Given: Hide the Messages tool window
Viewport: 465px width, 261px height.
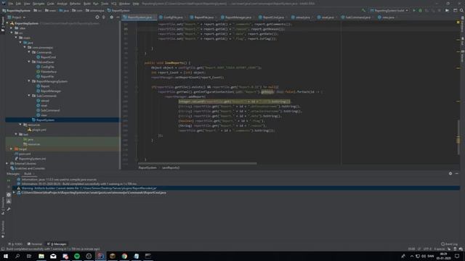Looking at the screenshot, I should (x=457, y=174).
